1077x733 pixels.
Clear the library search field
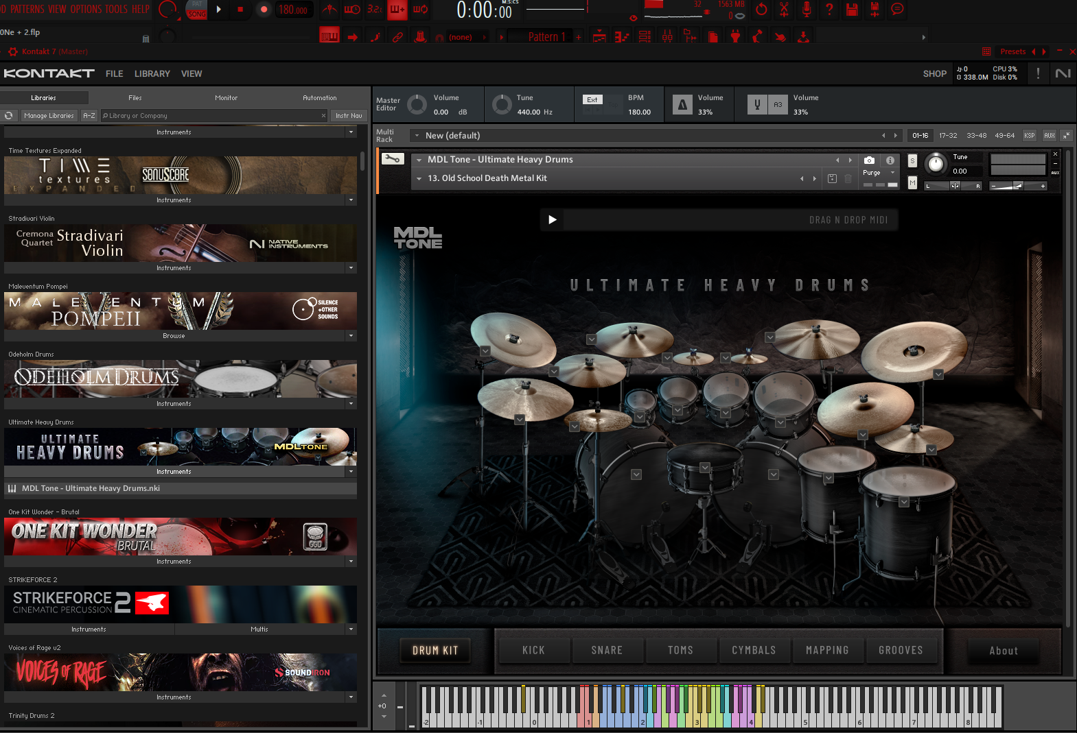click(x=323, y=116)
